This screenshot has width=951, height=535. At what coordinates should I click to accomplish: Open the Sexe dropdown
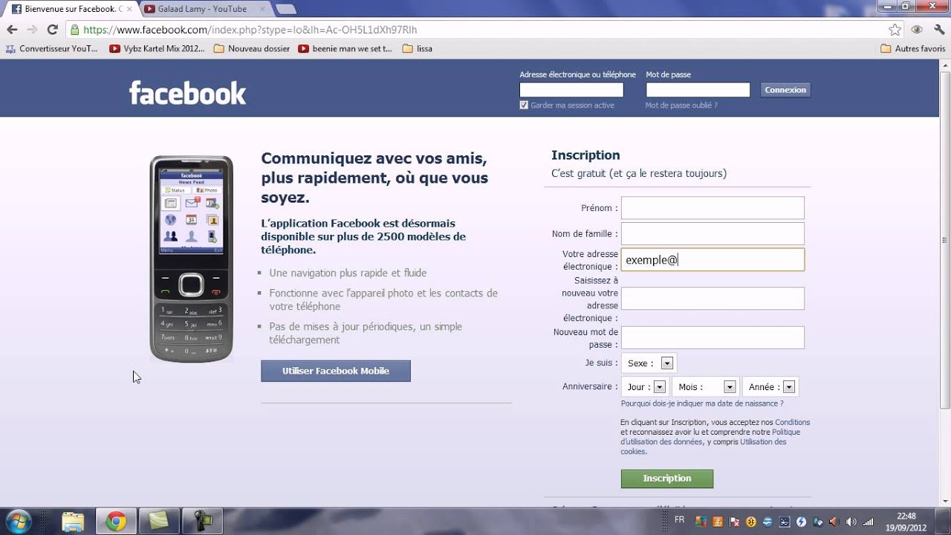point(649,363)
